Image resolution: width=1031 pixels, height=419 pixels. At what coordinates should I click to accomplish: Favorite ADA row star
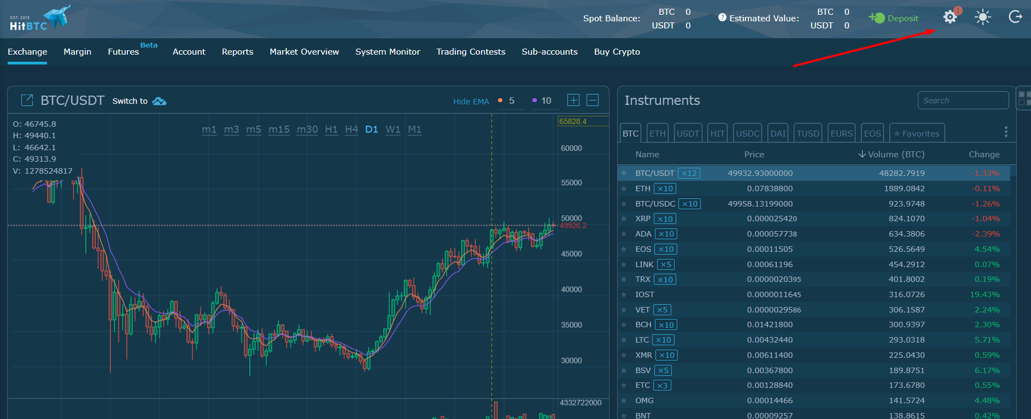624,234
